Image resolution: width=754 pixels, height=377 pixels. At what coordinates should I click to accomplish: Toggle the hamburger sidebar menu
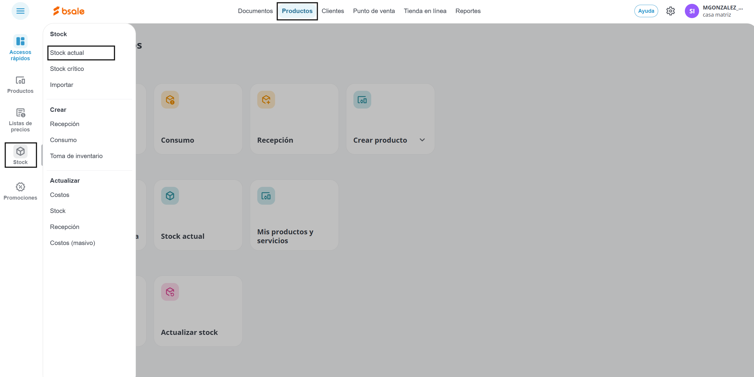pos(20,11)
